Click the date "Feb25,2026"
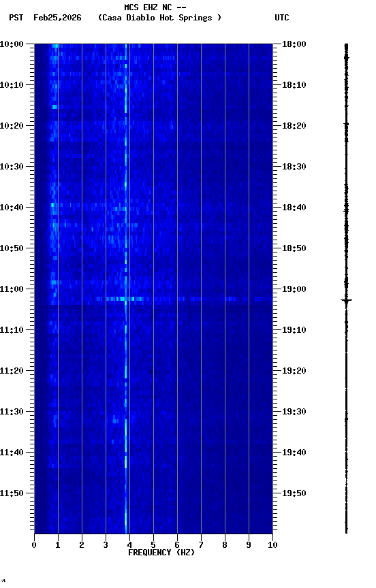 (x=57, y=18)
